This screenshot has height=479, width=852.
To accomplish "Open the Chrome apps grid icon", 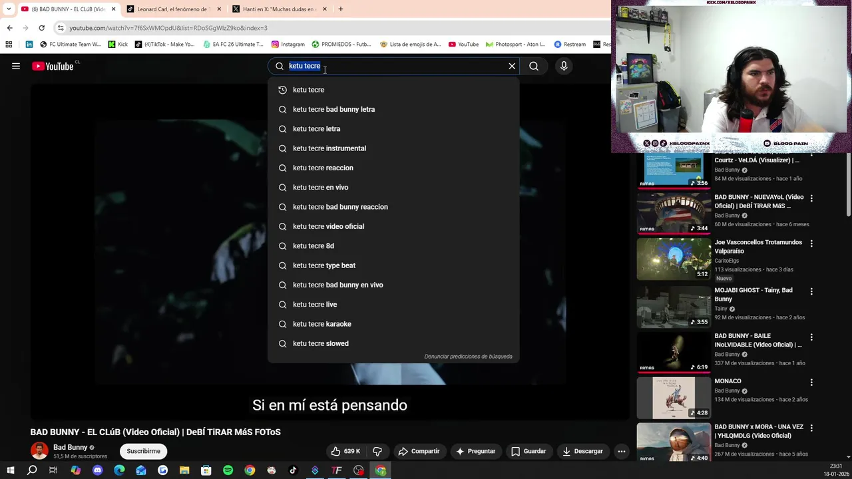I will click(x=9, y=45).
